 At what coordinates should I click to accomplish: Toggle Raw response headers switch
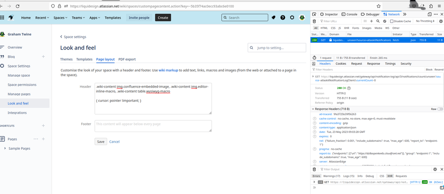440,109
